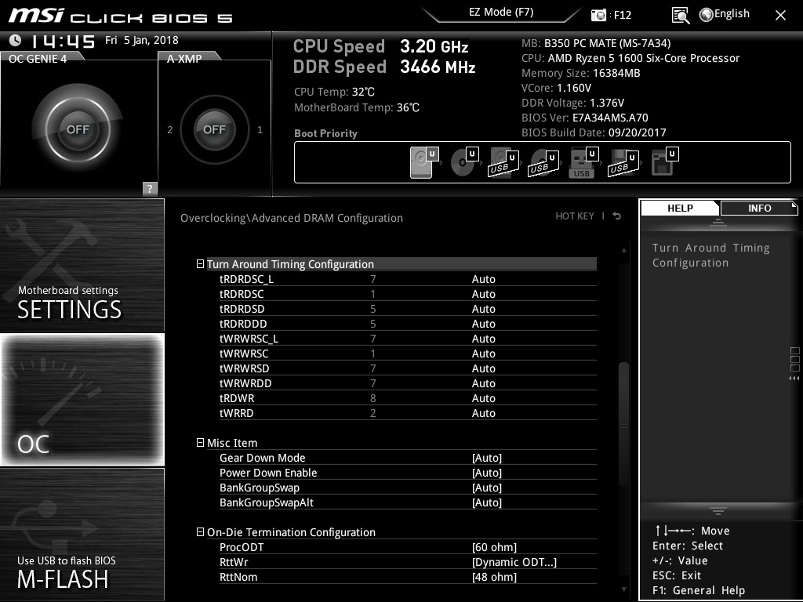Click the 14:45 clock display

click(x=63, y=41)
